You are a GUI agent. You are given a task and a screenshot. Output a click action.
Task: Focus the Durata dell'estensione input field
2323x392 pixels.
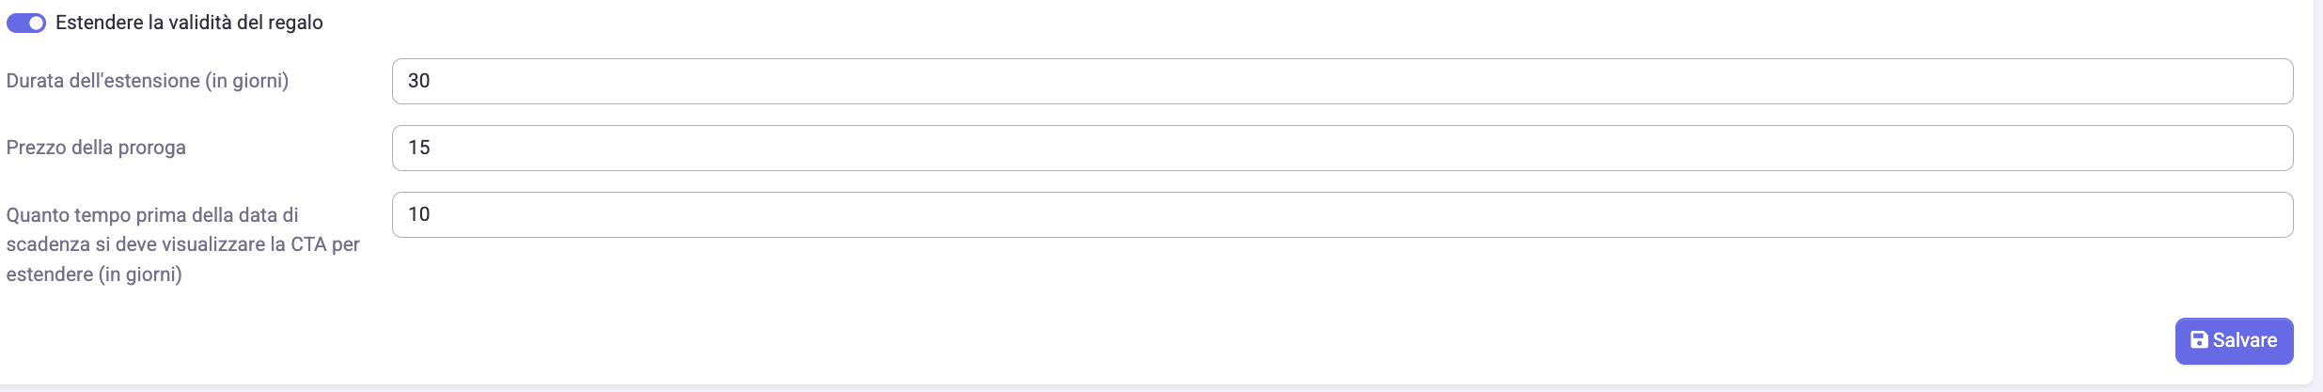[1342, 82]
